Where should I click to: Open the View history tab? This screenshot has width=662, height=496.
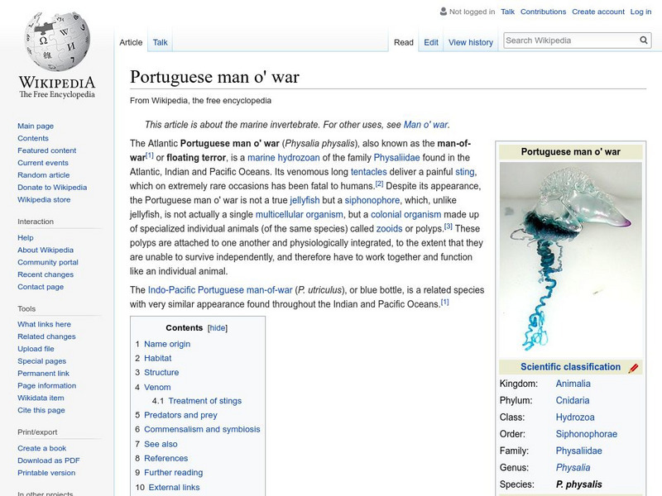(x=470, y=42)
